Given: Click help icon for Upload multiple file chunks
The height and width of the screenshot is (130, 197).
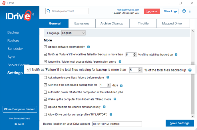Looking at the screenshot, I should (x=104, y=107).
